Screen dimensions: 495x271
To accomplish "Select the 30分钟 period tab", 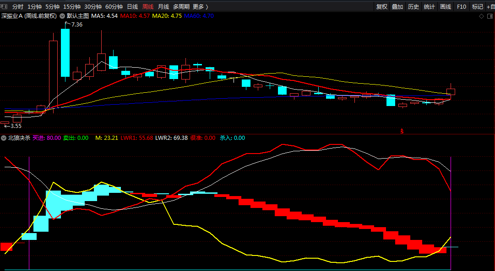I will point(93,6).
